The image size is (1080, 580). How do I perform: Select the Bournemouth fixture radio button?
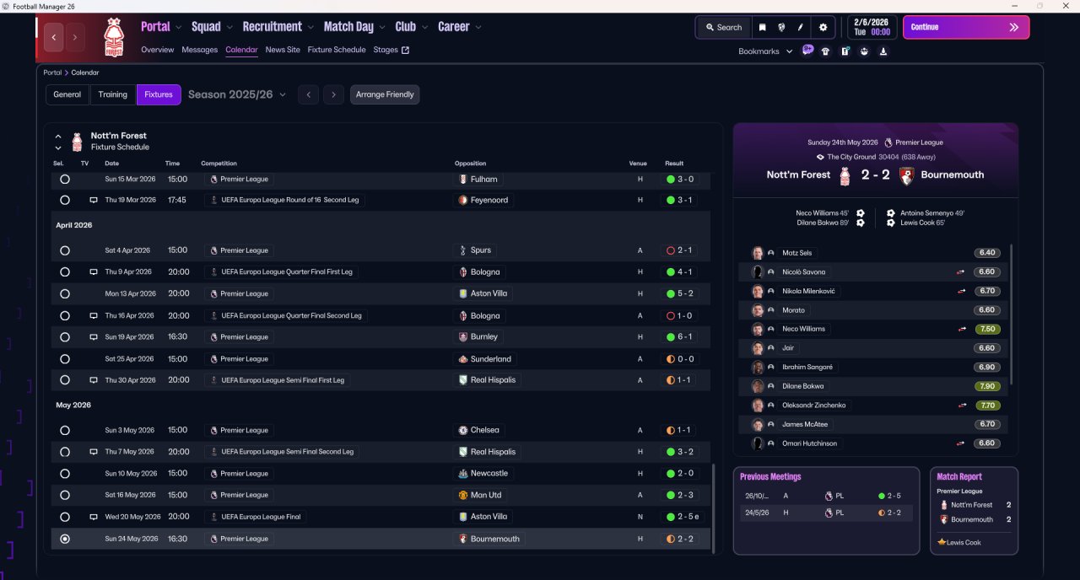[65, 539]
